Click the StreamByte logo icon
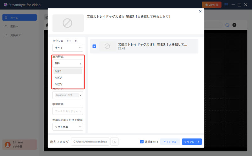 [6, 5]
